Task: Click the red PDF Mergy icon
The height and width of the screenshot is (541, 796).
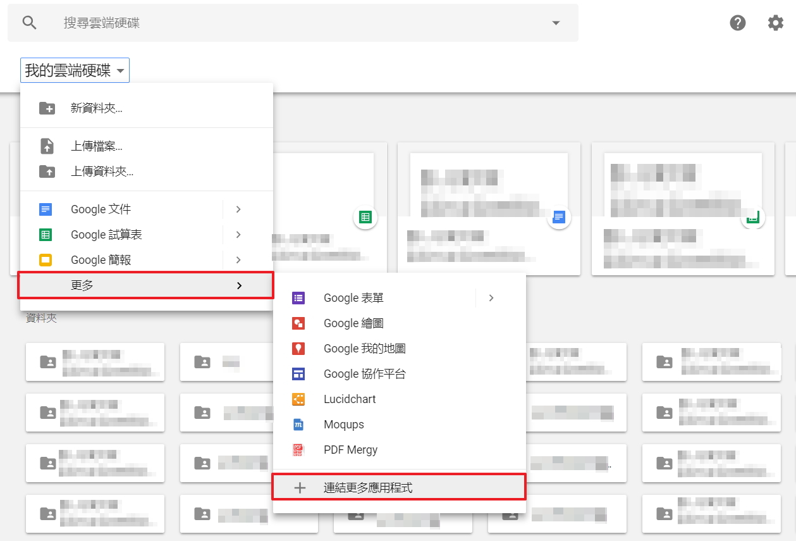Action: [298, 450]
